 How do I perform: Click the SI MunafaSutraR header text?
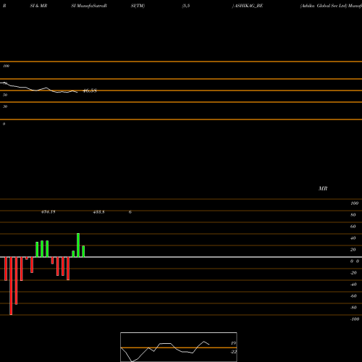pos(89,6)
